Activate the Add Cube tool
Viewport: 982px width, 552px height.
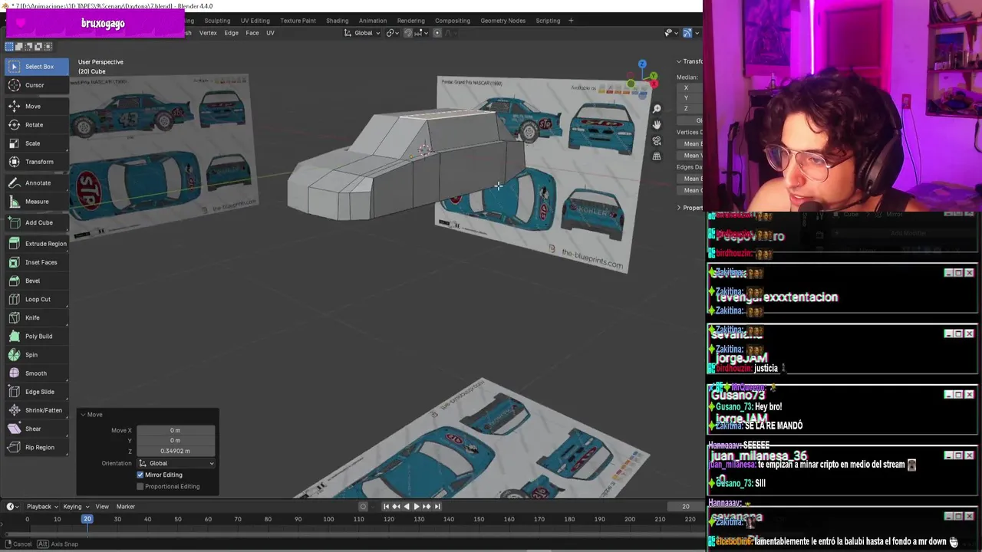pyautogui.click(x=37, y=223)
